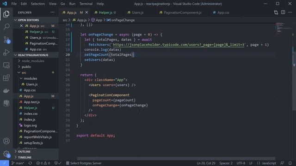Open the Edit menu
The width and height of the screenshot is (296, 166).
pyautogui.click(x=24, y=4)
